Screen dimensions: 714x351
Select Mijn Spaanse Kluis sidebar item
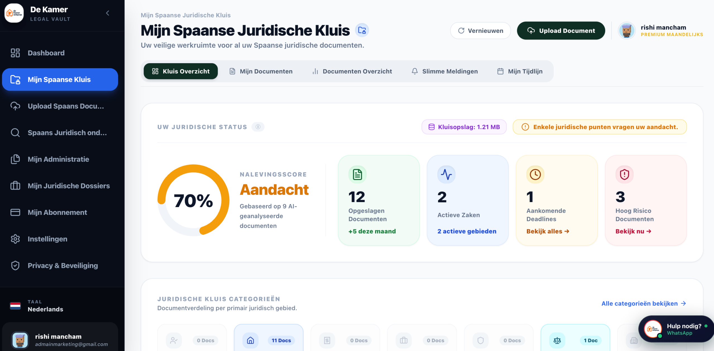[60, 80]
